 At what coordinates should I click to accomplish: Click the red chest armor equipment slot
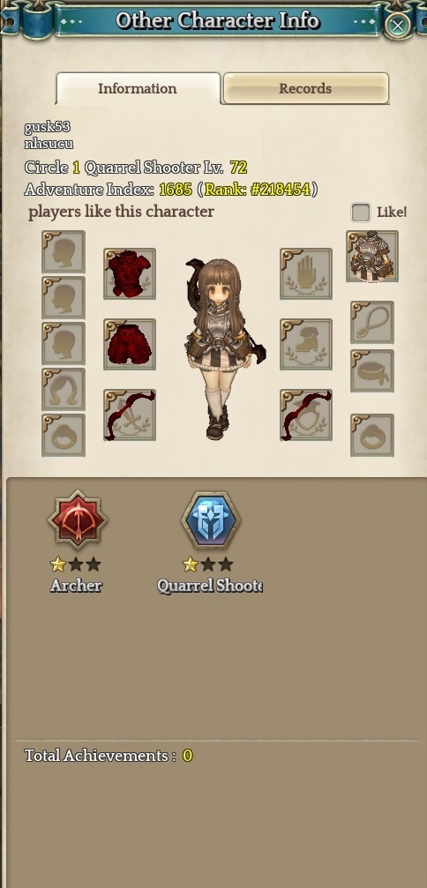130,274
